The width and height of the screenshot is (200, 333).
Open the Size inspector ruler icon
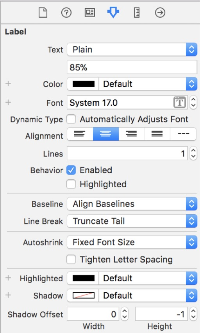click(x=137, y=13)
